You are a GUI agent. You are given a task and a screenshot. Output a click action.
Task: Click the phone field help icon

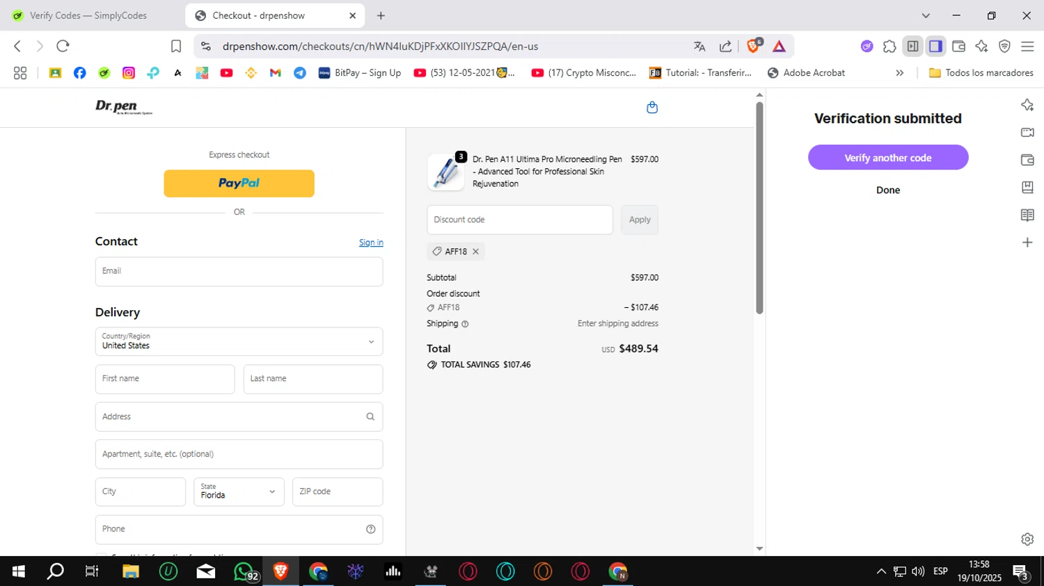(x=371, y=529)
